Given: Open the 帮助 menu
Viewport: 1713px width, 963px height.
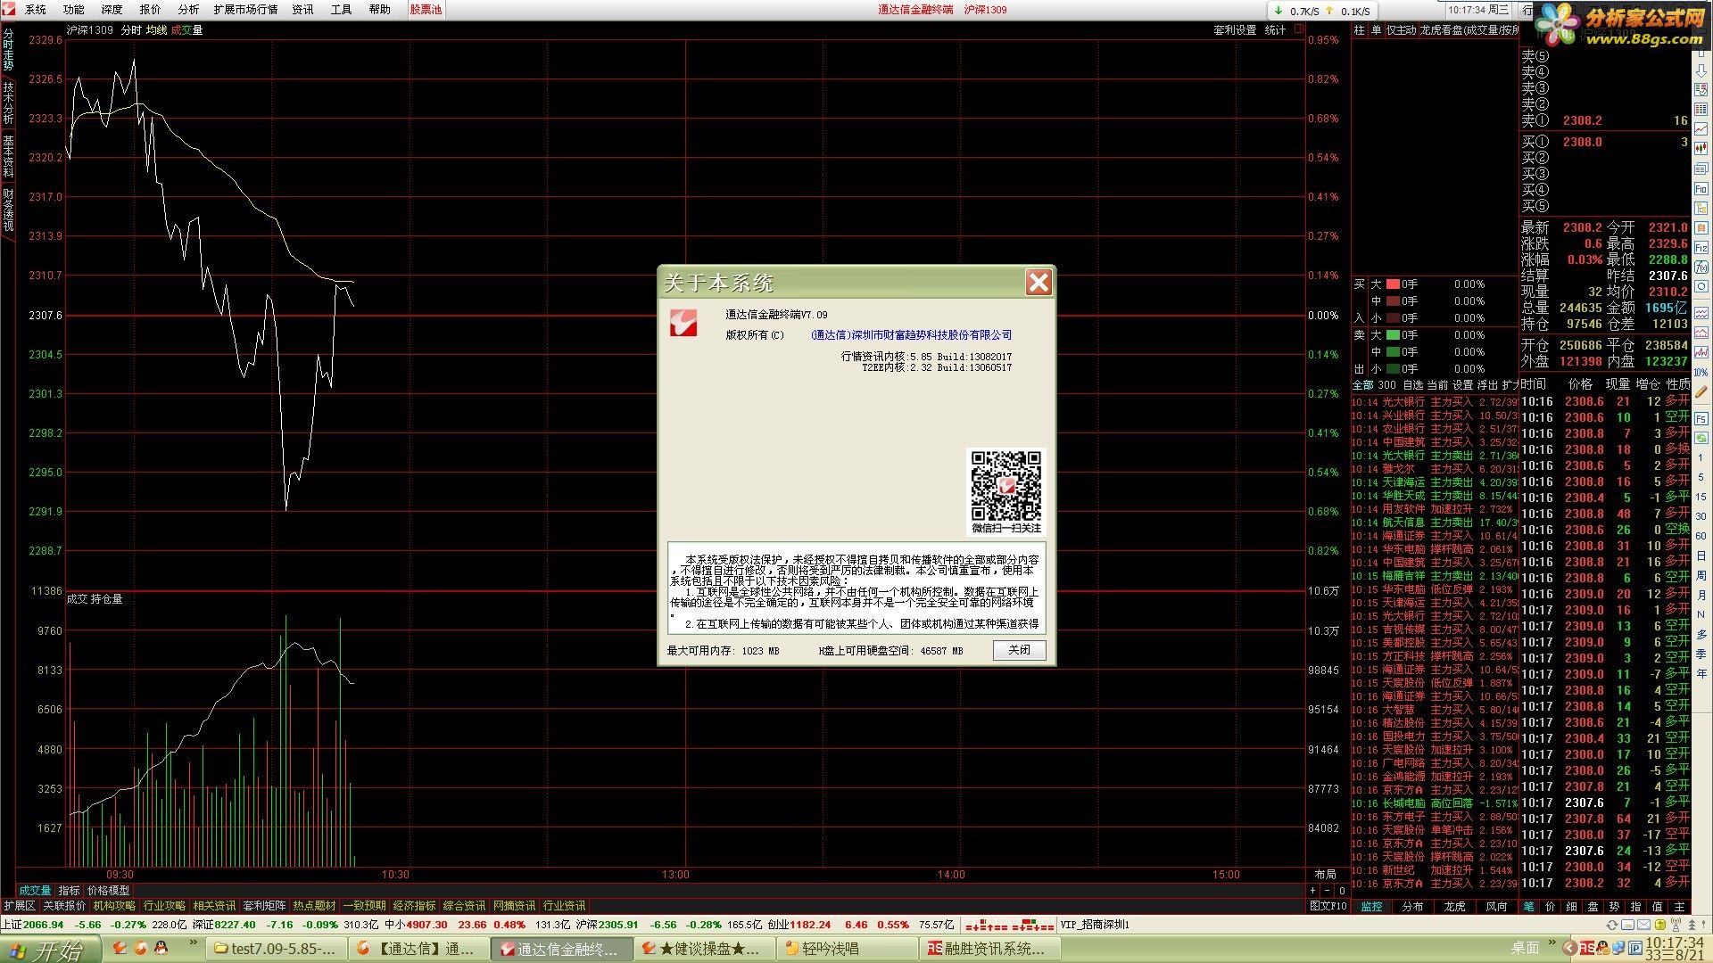Looking at the screenshot, I should (380, 10).
